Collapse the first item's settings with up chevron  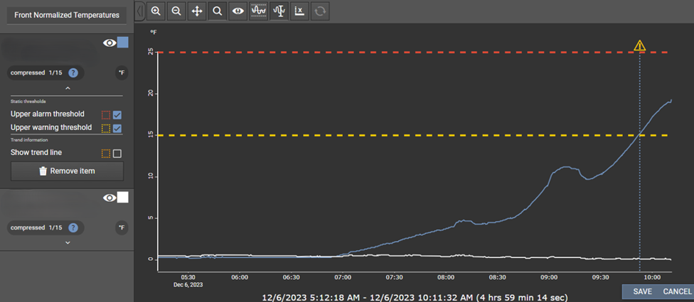tap(67, 88)
